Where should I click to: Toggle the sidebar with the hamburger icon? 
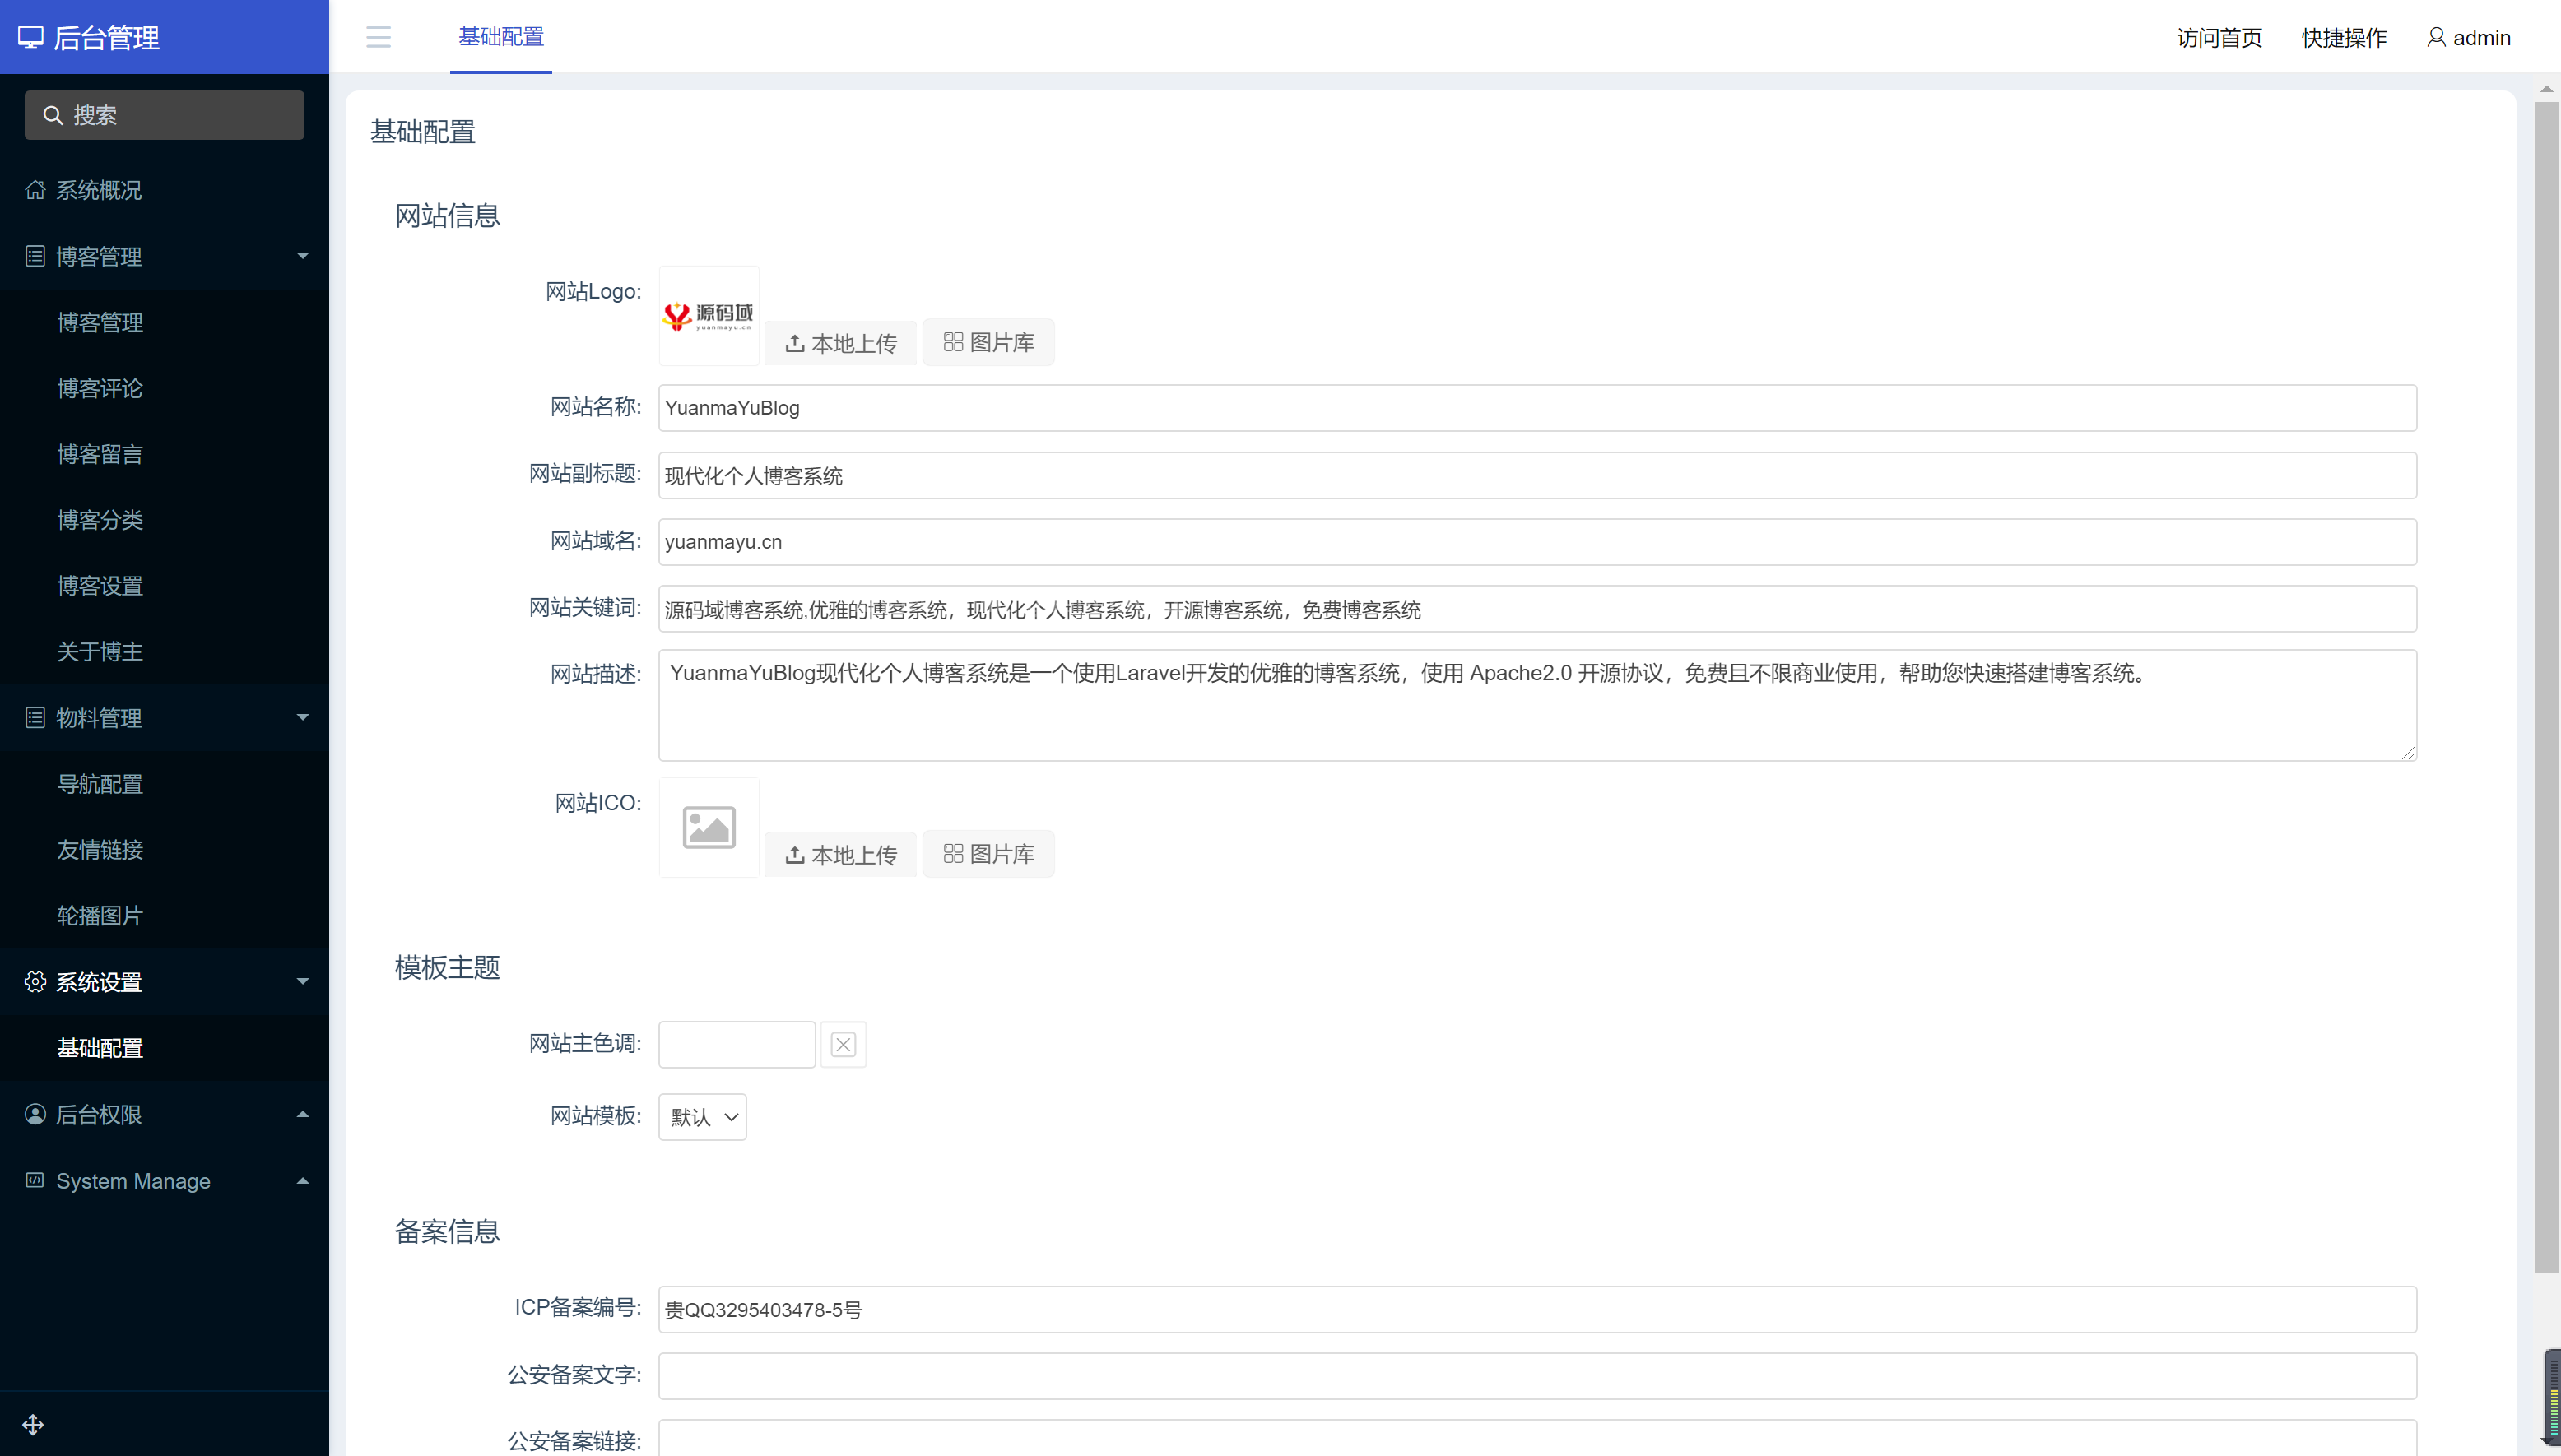coord(379,37)
